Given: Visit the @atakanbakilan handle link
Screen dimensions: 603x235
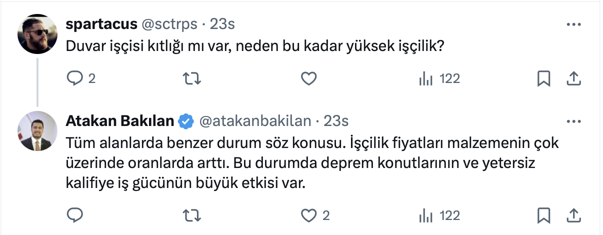Looking at the screenshot, I should click(254, 121).
